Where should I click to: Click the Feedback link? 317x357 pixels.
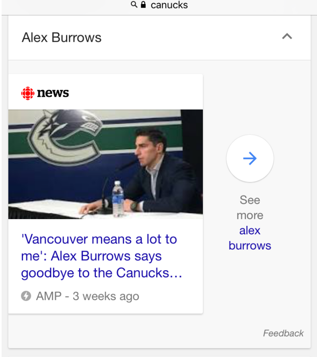283,333
